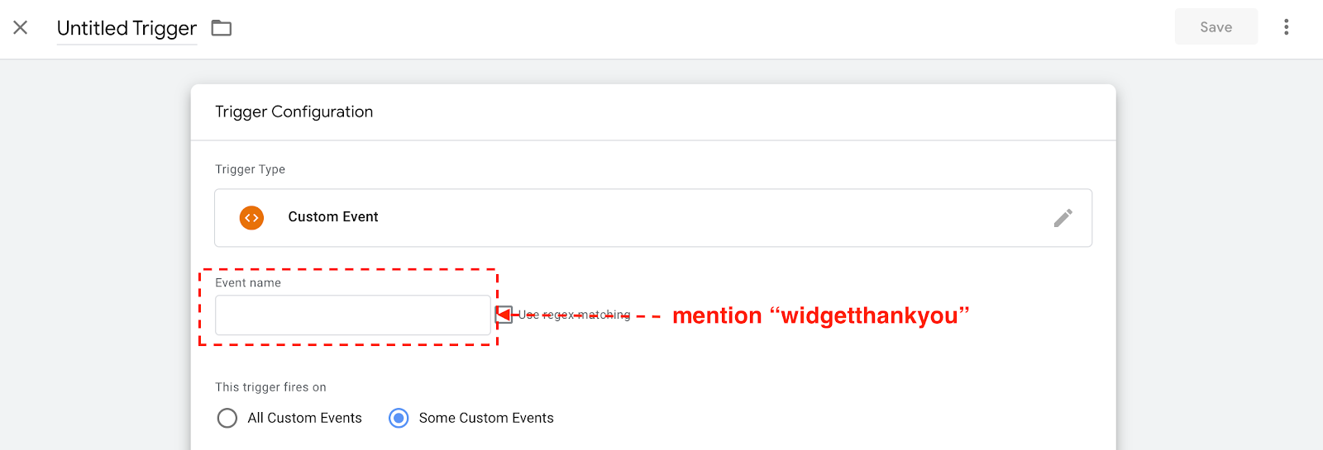Click the 'Some Custom Events' label text
Viewport: 1323px width, 450px height.
(x=486, y=418)
